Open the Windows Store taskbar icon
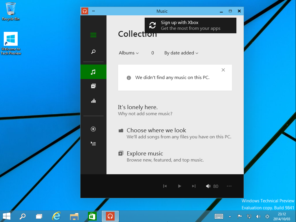This screenshot has width=296, height=222. point(92,216)
